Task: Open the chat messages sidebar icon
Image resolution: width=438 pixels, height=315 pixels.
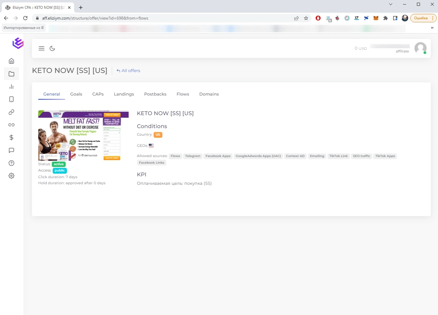Action: [x=11, y=150]
